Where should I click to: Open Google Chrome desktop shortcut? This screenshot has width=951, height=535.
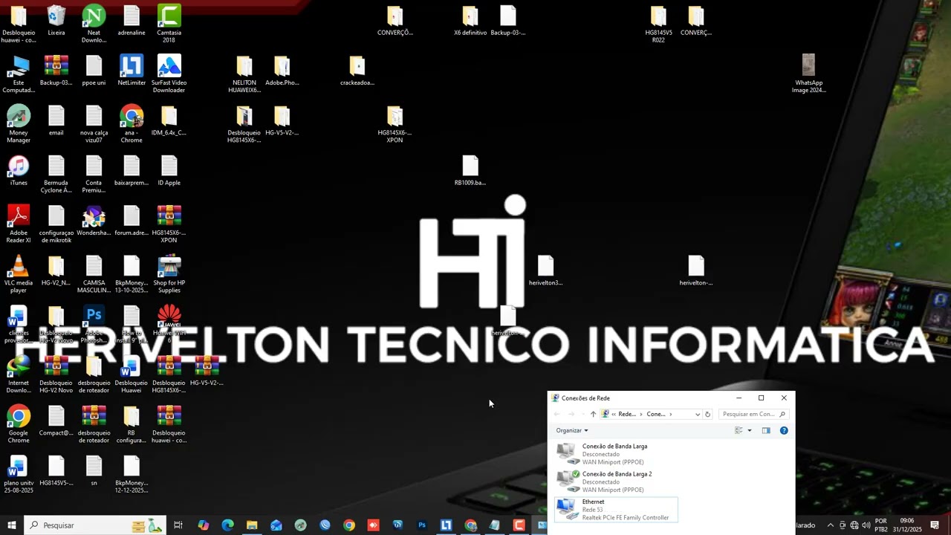19,424
